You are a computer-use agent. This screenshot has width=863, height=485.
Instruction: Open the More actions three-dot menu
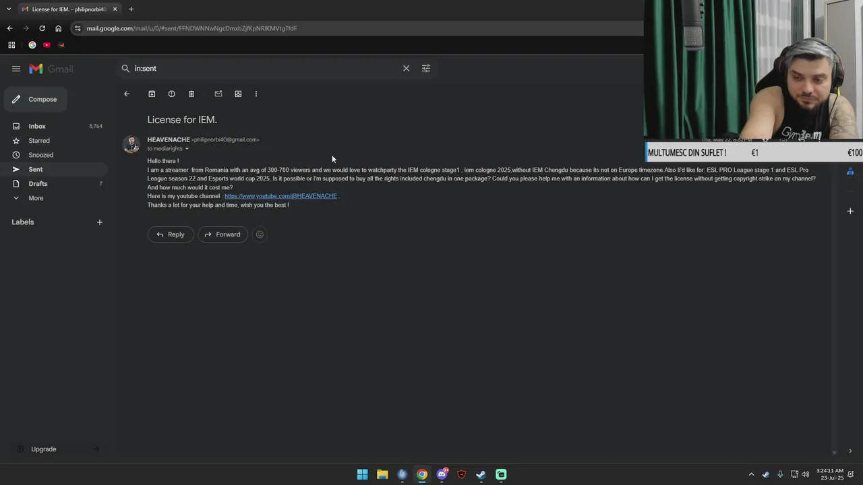(256, 94)
